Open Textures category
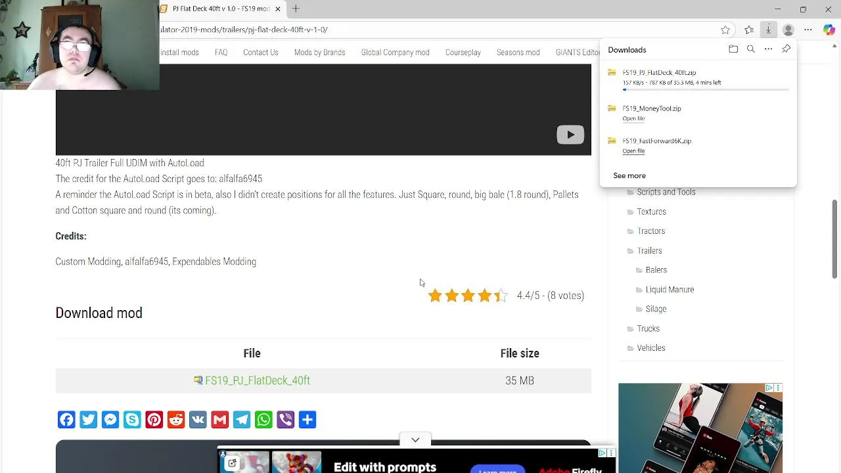This screenshot has width=841, height=473. 651,212
